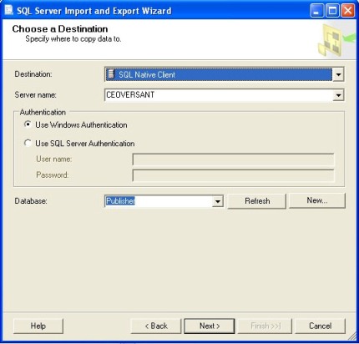
Task: Open Help for the wizard
Action: point(38,326)
